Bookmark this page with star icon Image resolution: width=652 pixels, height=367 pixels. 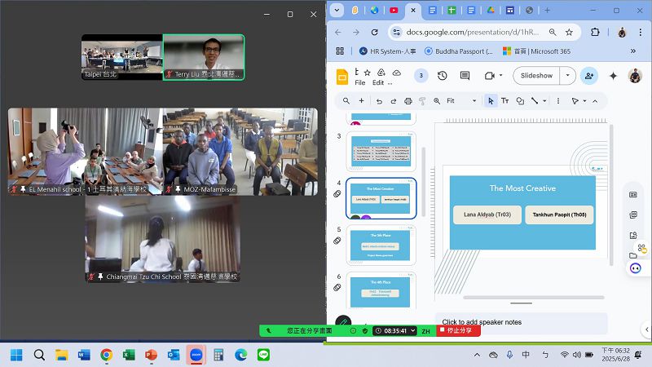point(569,32)
